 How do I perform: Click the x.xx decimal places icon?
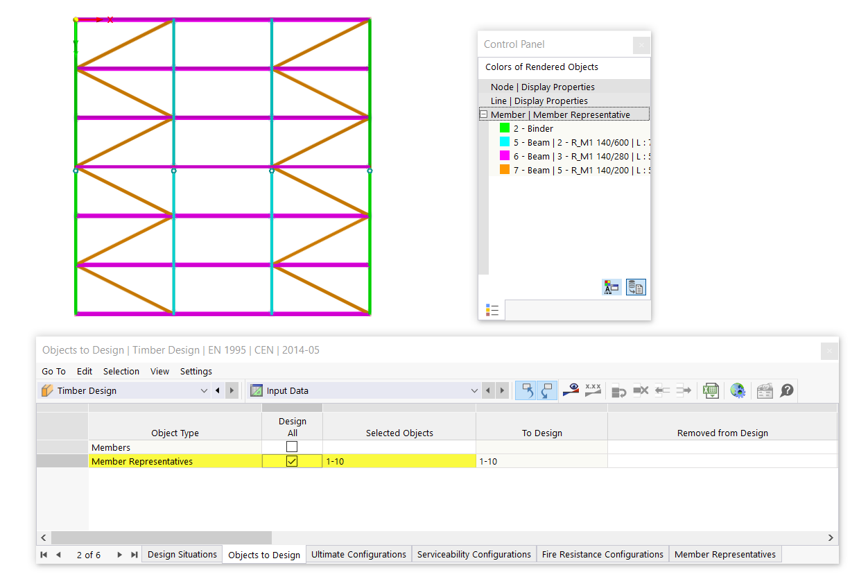593,390
